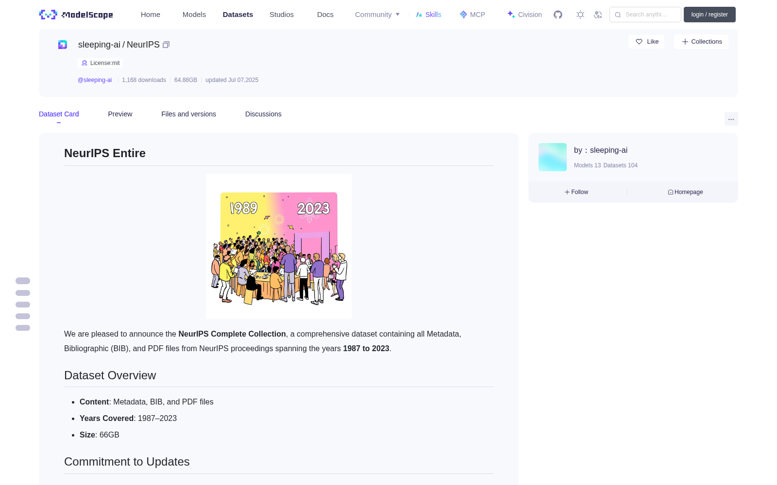Viewport: 777px width, 485px height.
Task: Open Civision from the navbar
Action: pyautogui.click(x=524, y=15)
